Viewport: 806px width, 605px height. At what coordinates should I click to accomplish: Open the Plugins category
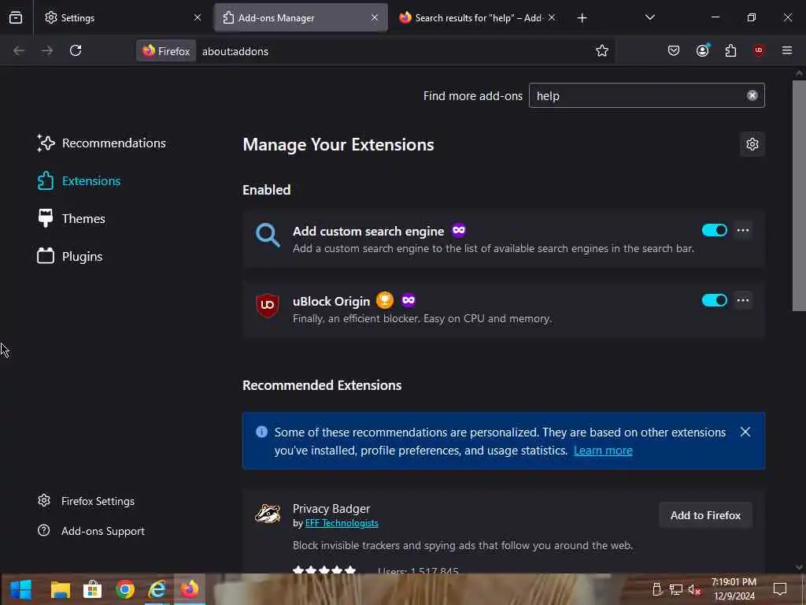[x=69, y=256]
